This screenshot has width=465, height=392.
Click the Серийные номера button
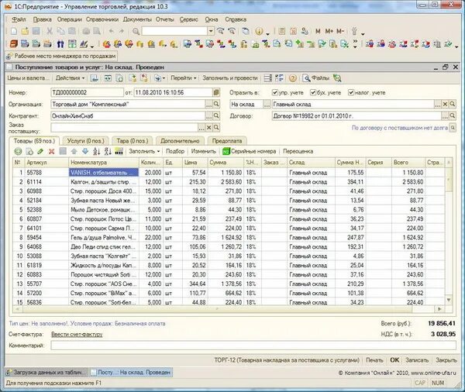250,152
